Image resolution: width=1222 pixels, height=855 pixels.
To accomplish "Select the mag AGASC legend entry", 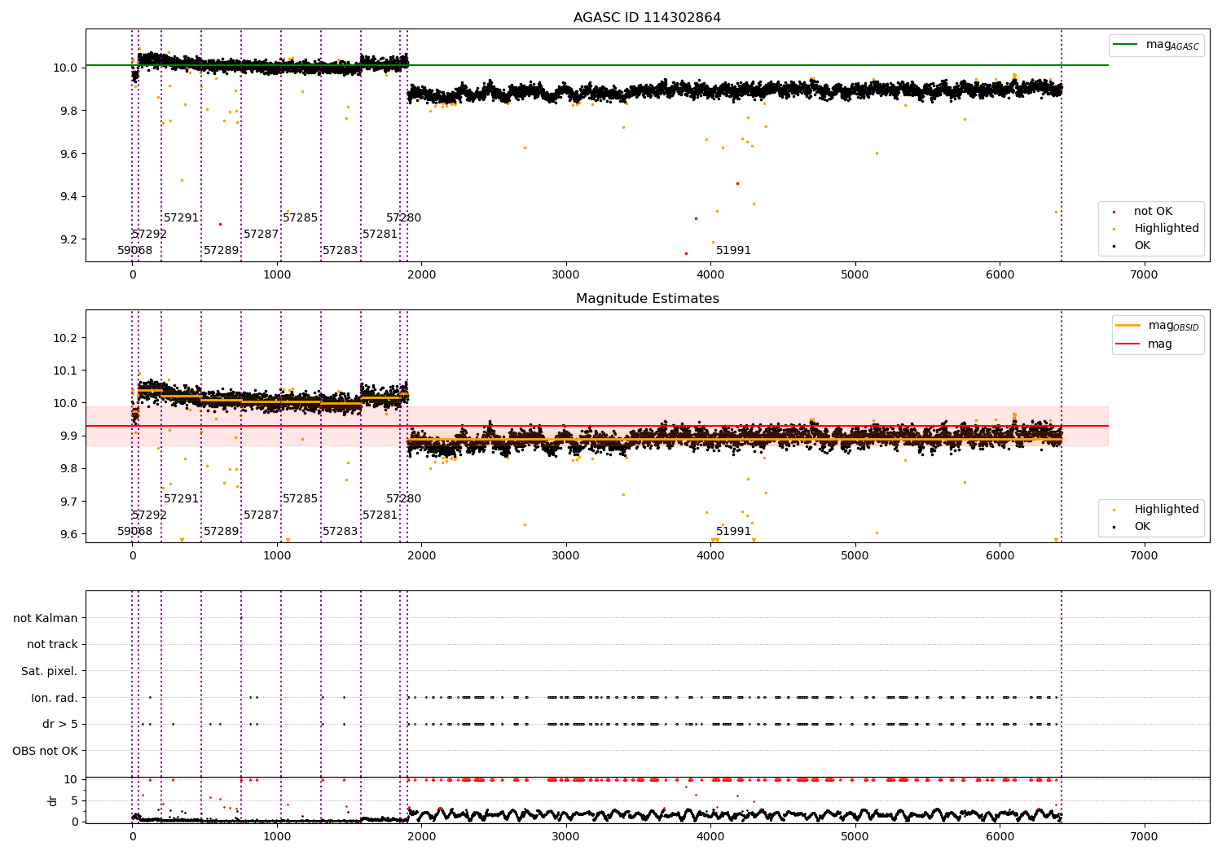I will (x=1156, y=45).
